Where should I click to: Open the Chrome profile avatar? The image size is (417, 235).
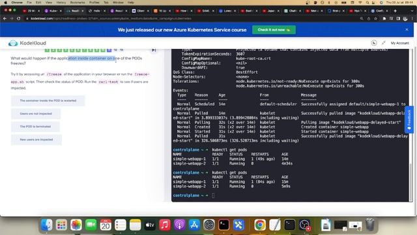click(x=405, y=19)
